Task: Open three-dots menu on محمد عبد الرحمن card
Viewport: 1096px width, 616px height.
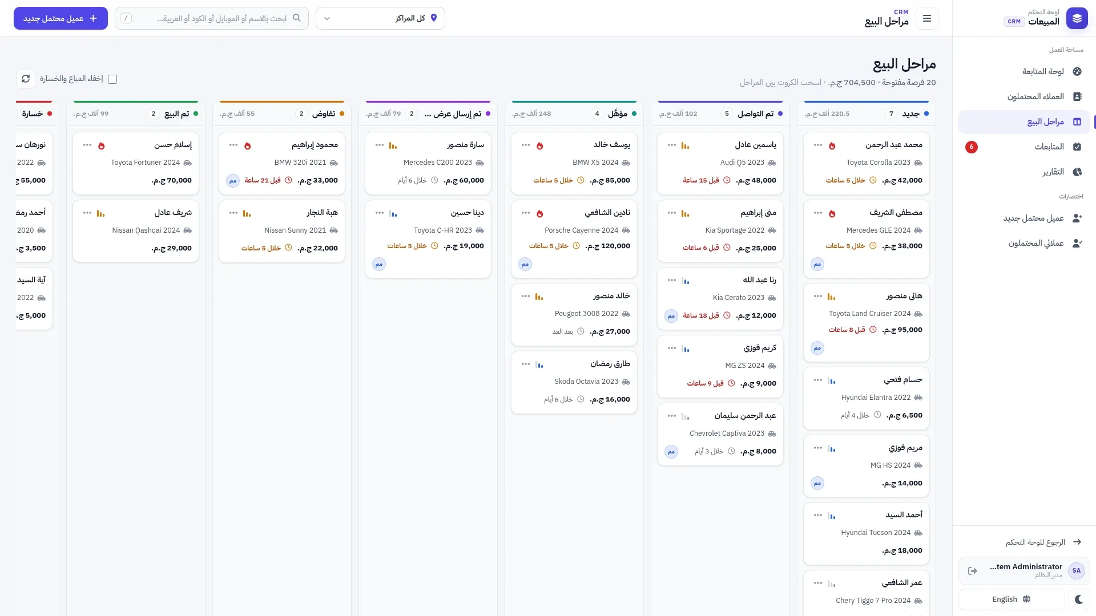Action: point(818,145)
